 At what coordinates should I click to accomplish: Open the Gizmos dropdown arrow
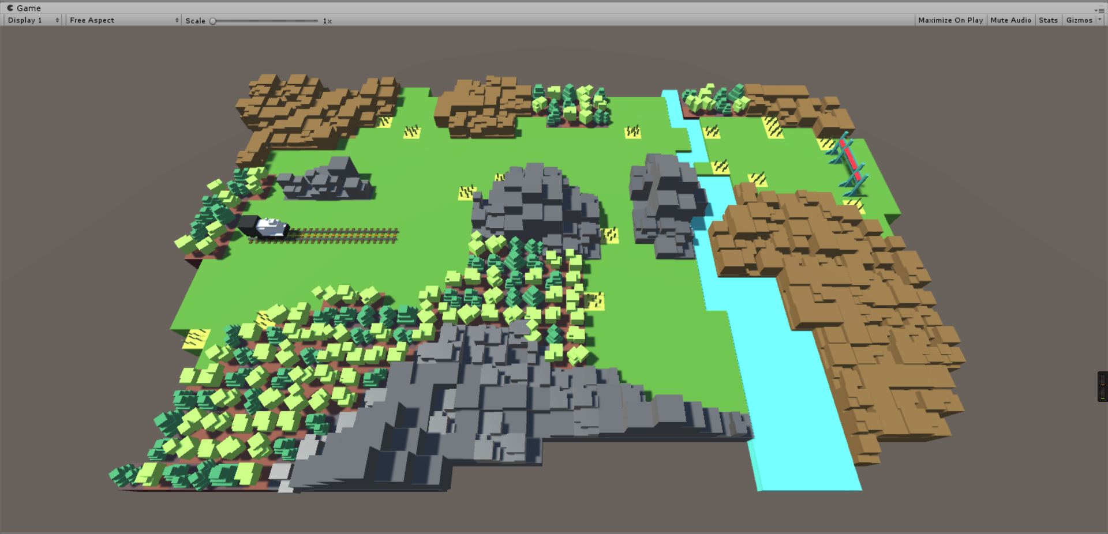1099,20
